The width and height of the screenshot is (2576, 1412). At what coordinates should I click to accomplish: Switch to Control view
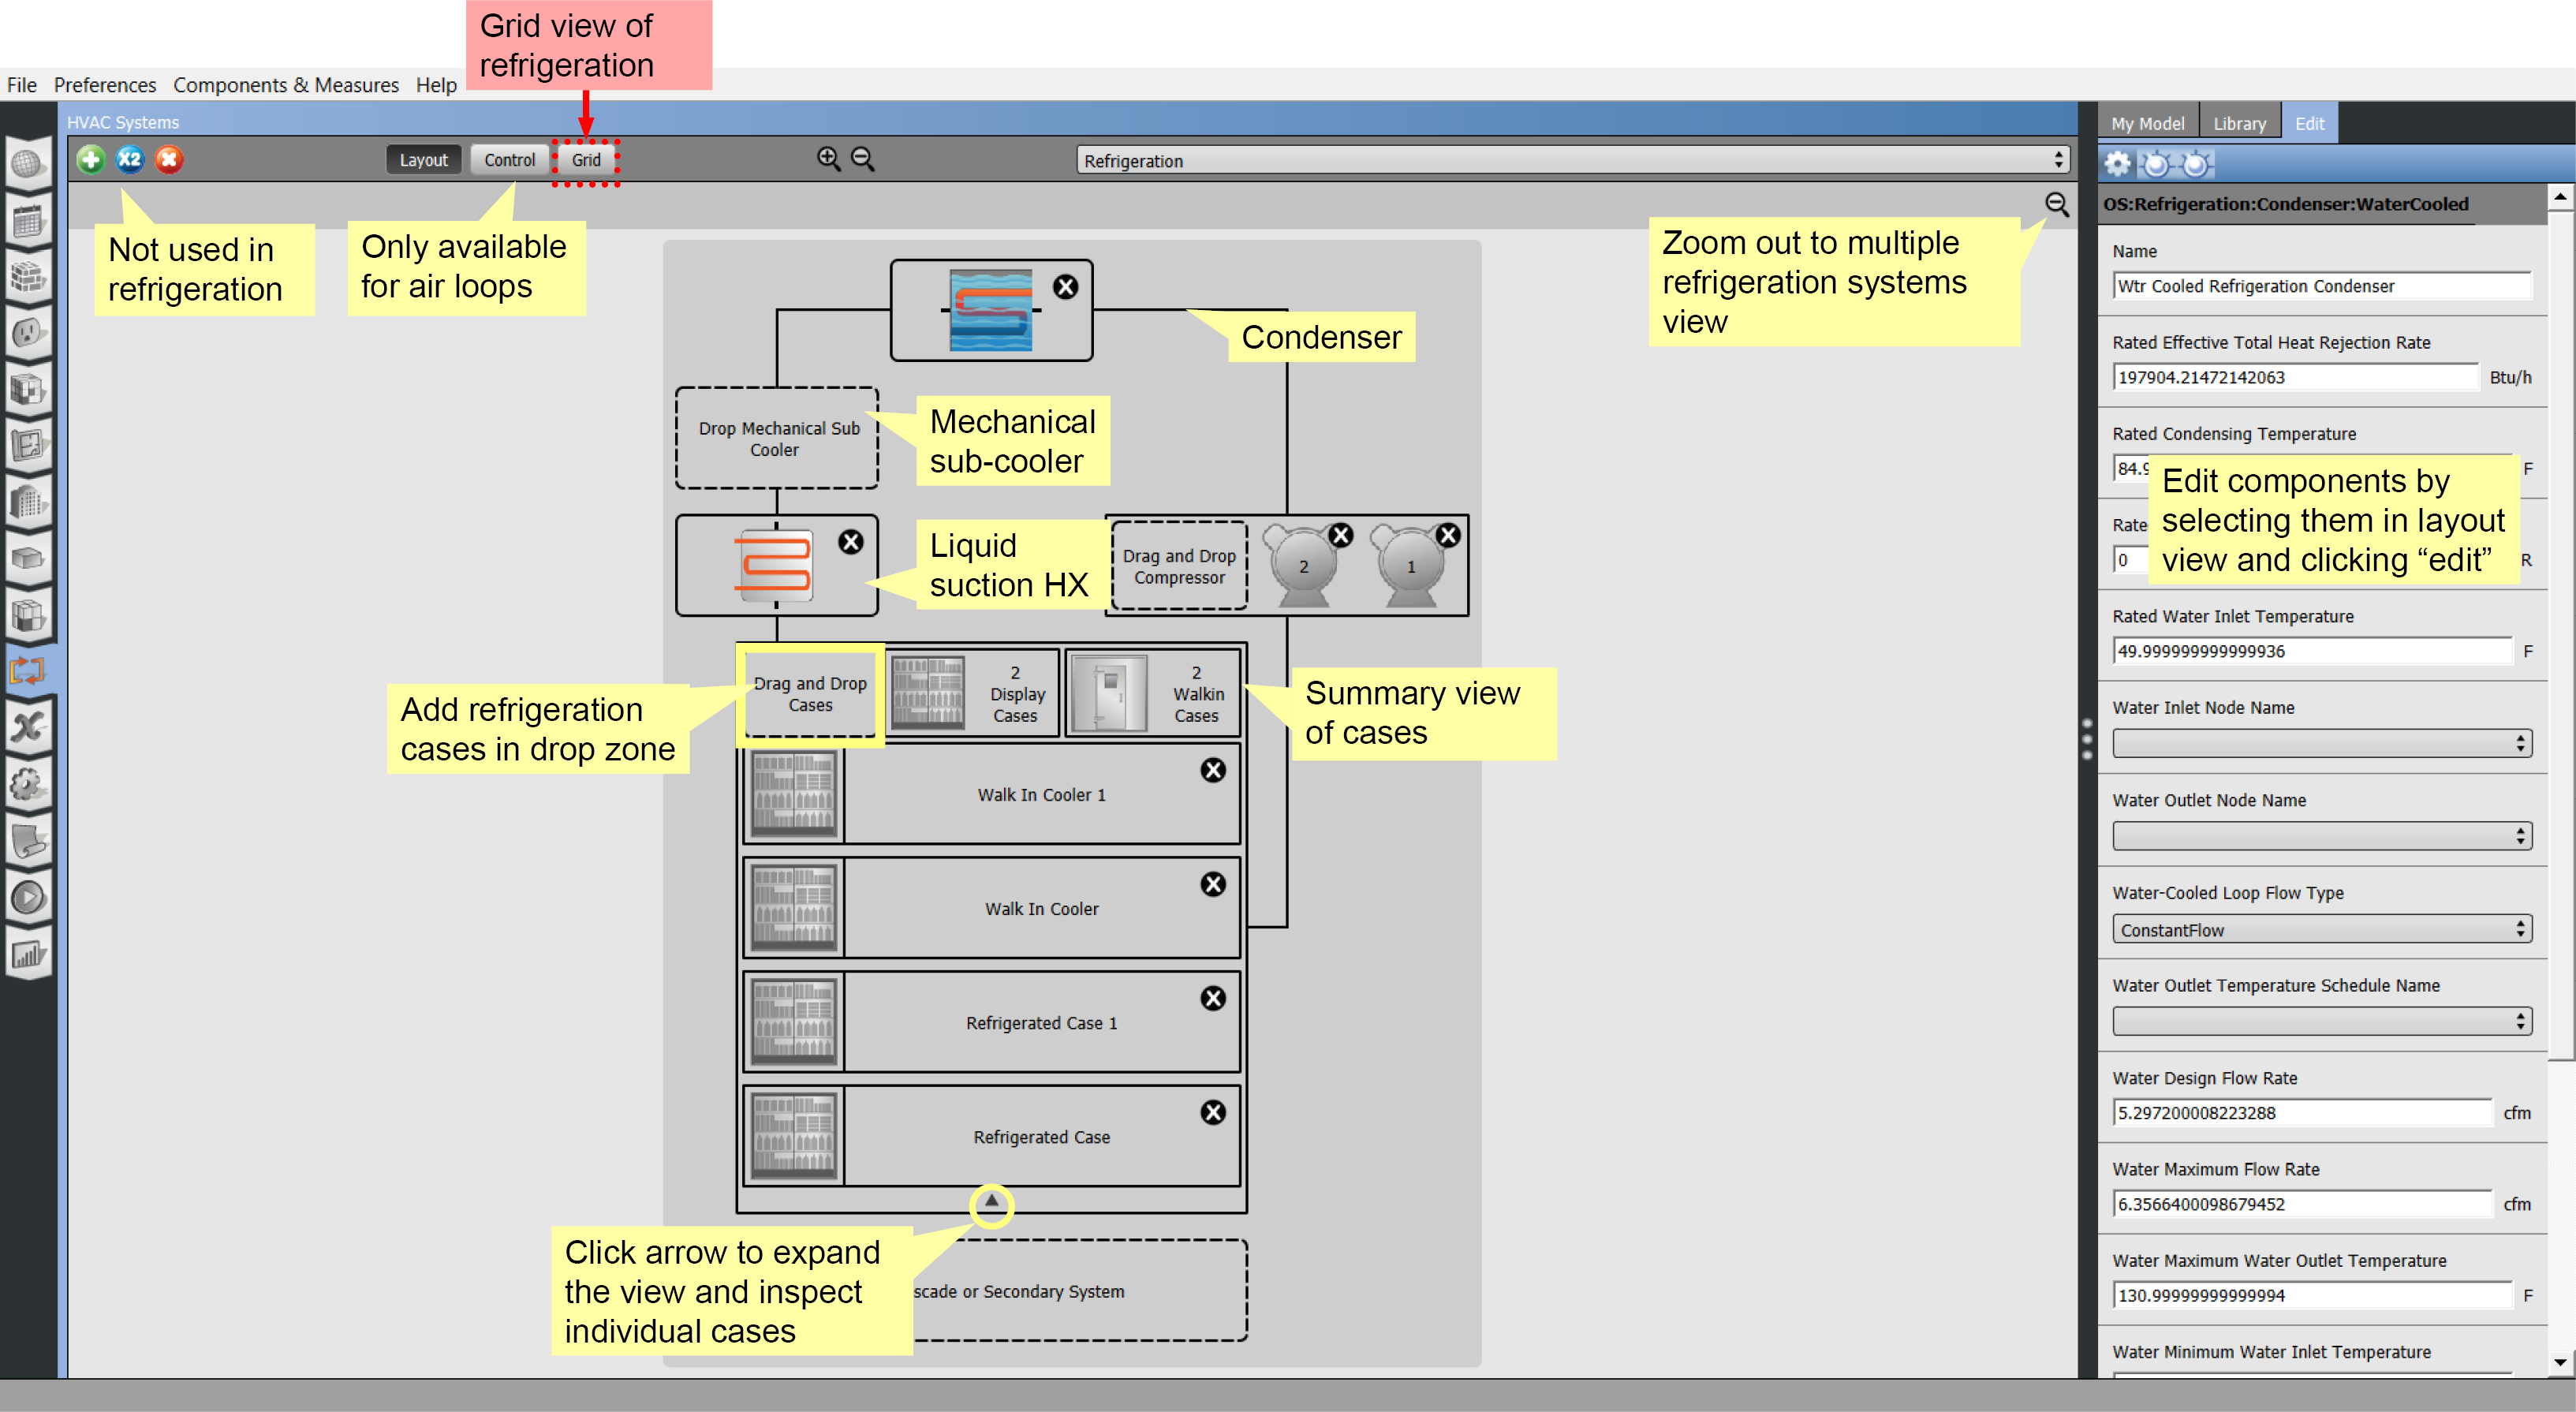pos(509,159)
